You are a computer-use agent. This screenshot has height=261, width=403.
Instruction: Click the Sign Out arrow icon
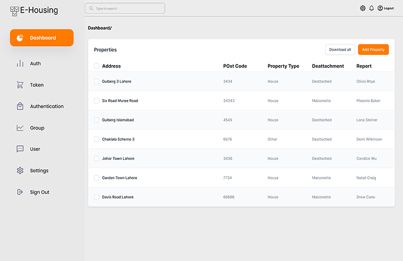(x=20, y=192)
